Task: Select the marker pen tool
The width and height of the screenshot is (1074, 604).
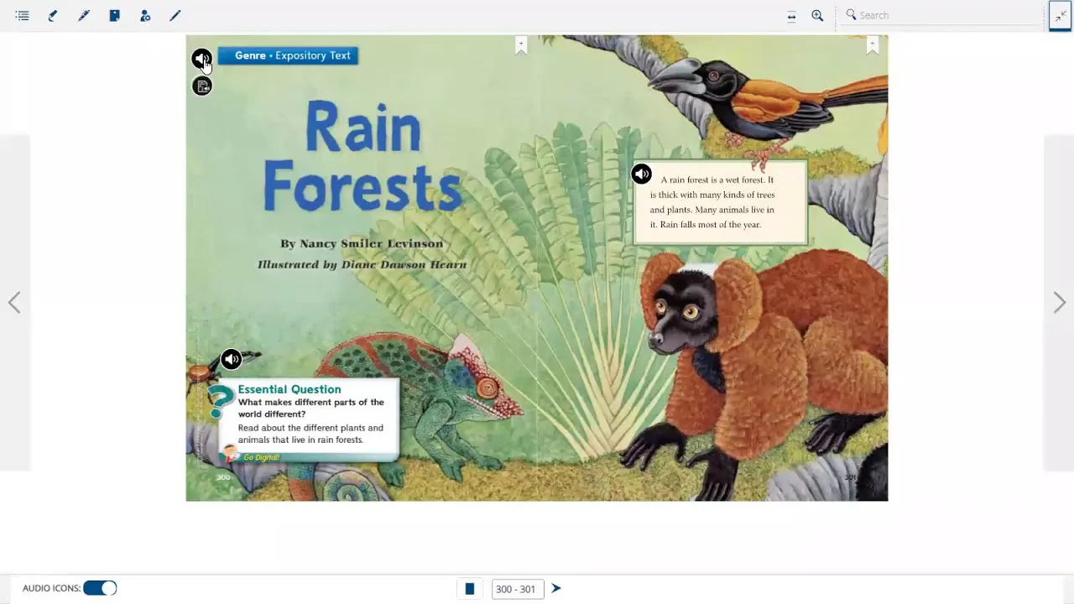Action: point(83,15)
